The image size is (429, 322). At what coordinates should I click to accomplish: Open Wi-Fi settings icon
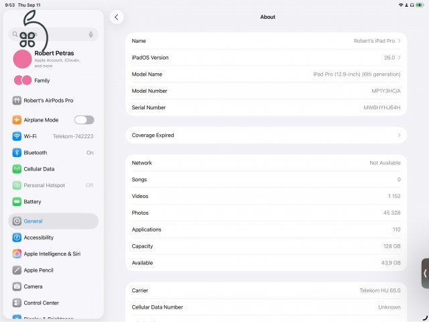click(x=17, y=136)
